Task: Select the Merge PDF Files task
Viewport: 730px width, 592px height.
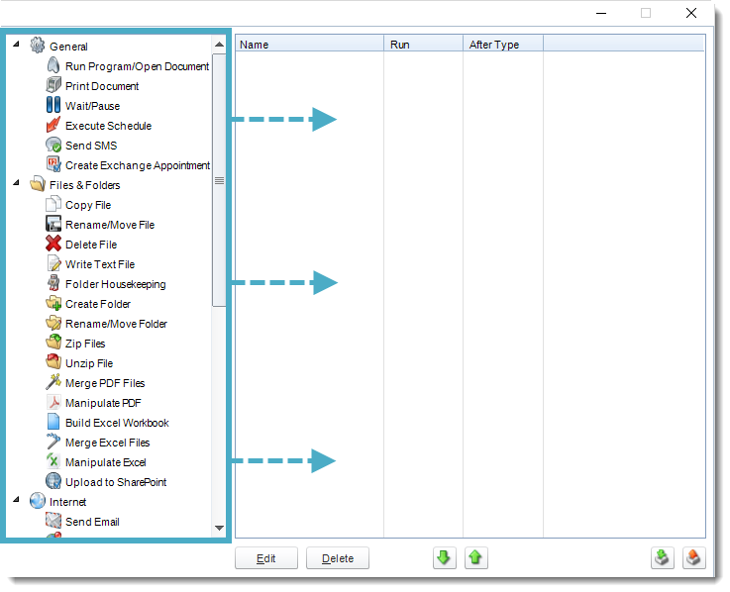Action: tap(105, 383)
